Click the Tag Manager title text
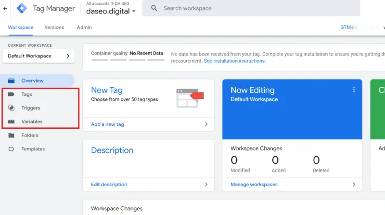Image resolution: width=385 pixels, height=215 pixels. tap(54, 8)
